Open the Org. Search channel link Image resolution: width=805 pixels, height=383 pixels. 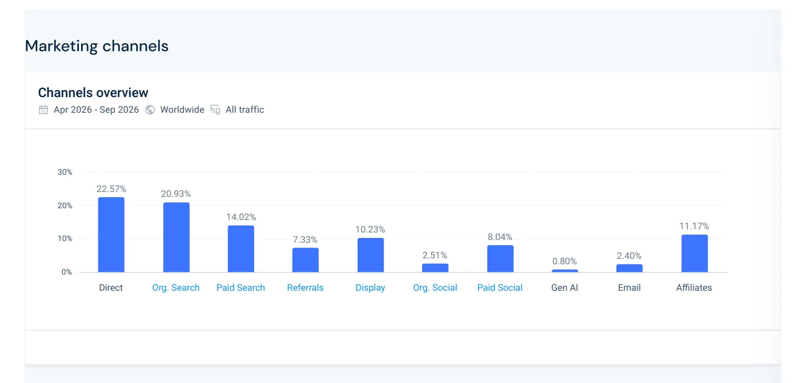click(176, 288)
